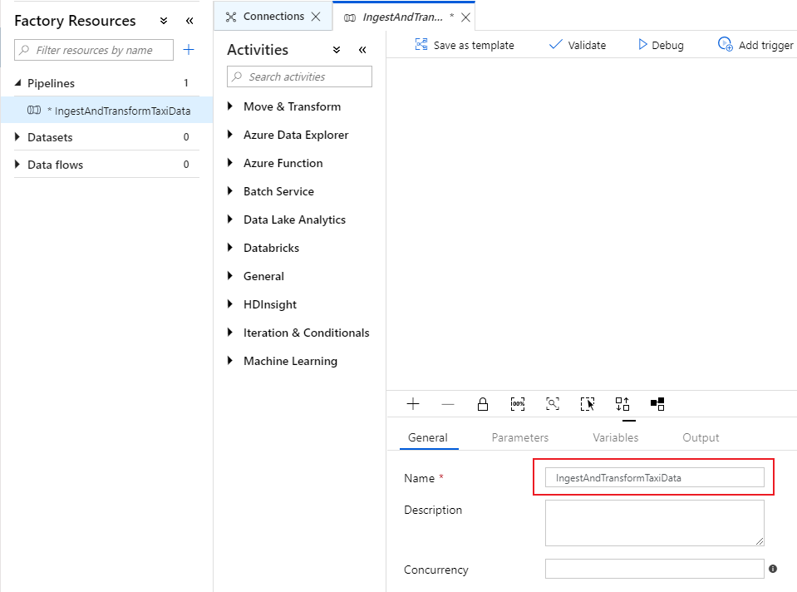797x592 pixels.
Task: Select the IngestAndTransformTaxiData pipeline in the tree
Action: click(106, 110)
